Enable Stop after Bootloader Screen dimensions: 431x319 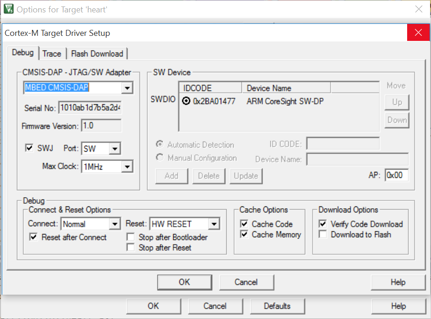(x=130, y=237)
